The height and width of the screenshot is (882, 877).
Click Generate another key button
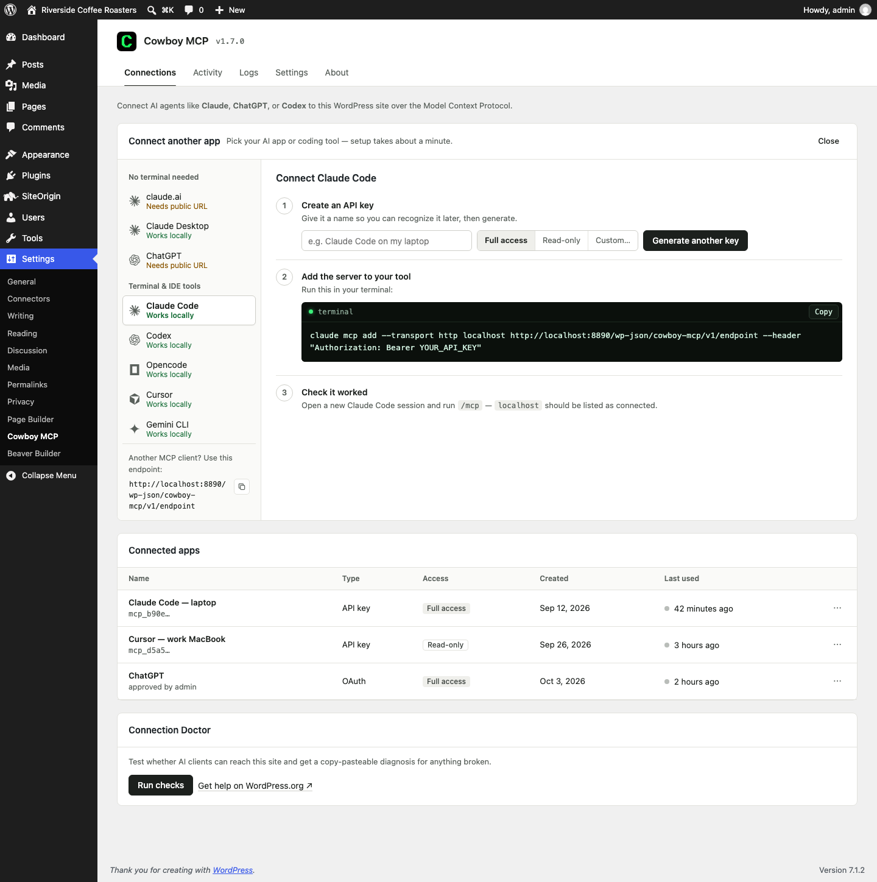pyautogui.click(x=696, y=241)
